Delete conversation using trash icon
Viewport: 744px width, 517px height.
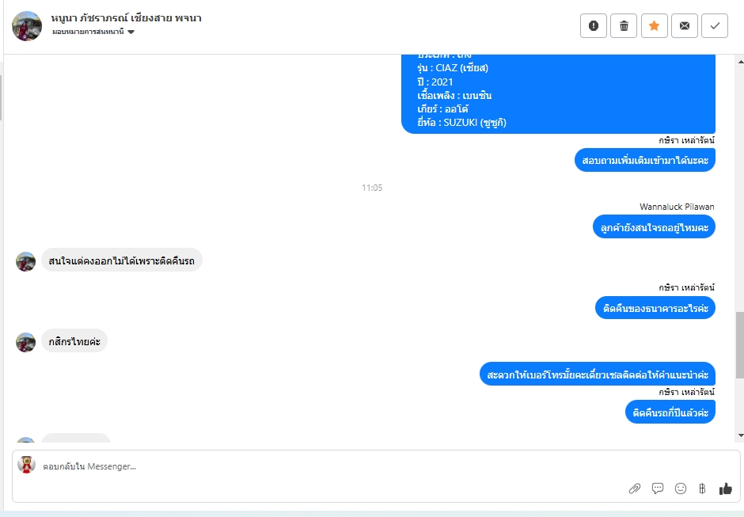click(624, 25)
